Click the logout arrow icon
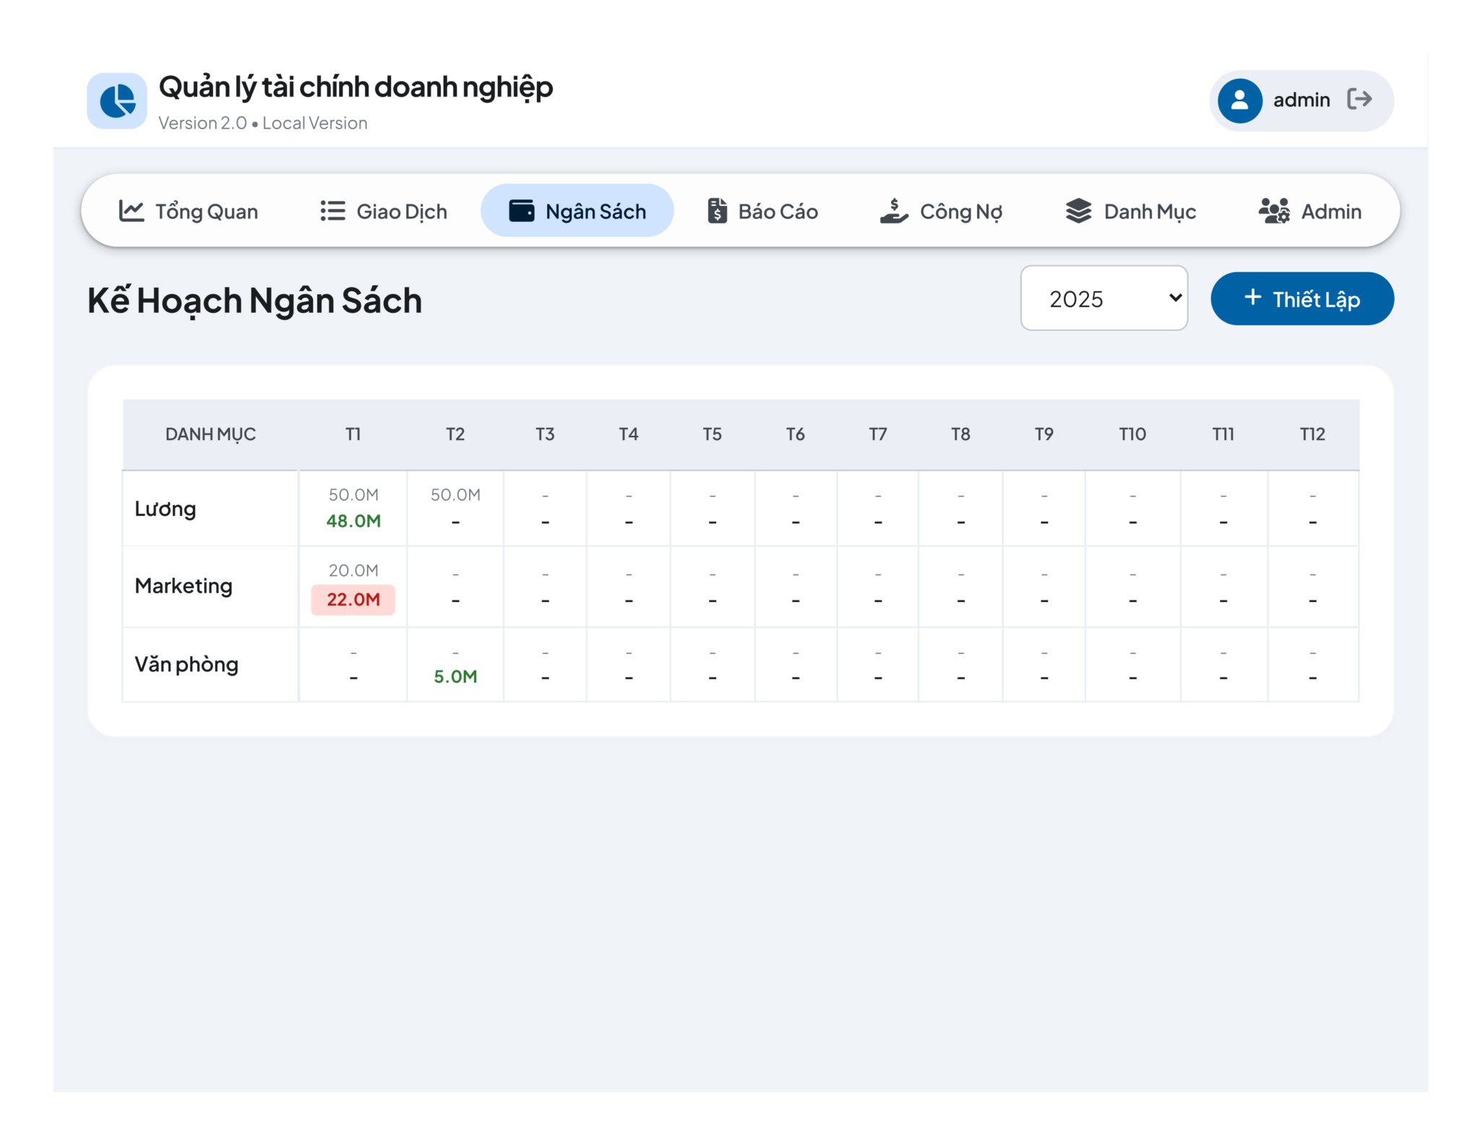The width and height of the screenshot is (1480, 1144). point(1359,99)
